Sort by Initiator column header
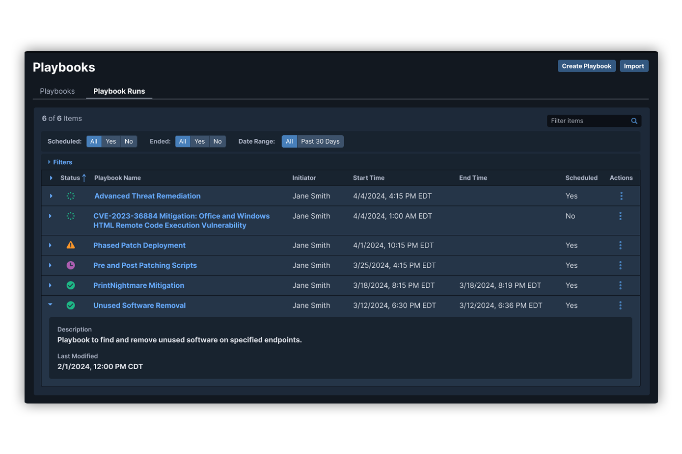The width and height of the screenshot is (682, 454). tap(304, 178)
